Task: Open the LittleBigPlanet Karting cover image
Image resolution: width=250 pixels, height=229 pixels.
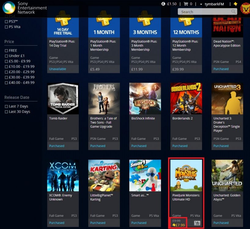Action: (x=104, y=176)
